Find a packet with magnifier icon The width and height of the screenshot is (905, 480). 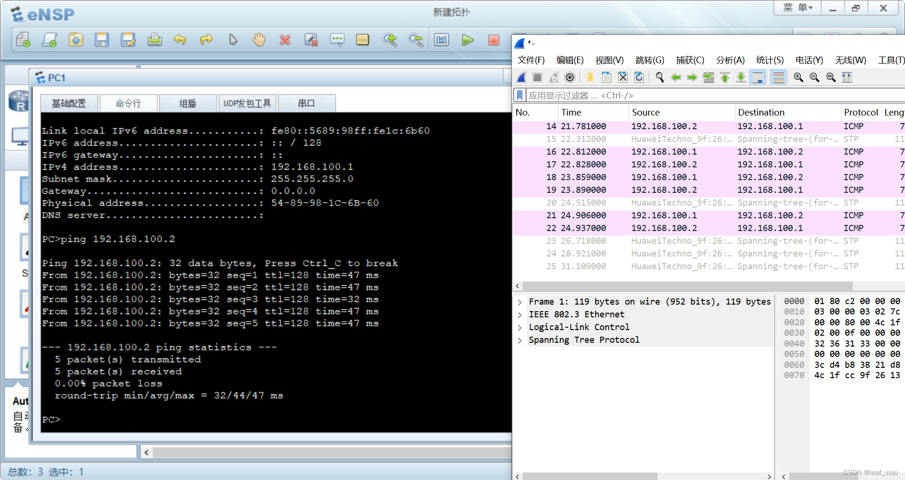click(x=660, y=77)
